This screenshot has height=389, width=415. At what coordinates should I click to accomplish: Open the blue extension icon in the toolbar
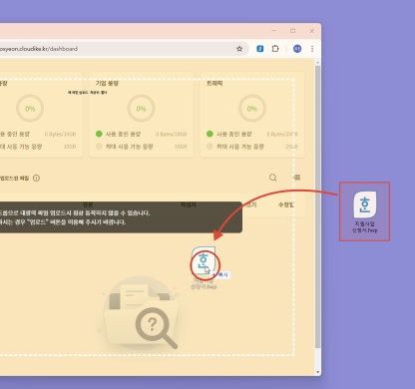(x=260, y=49)
